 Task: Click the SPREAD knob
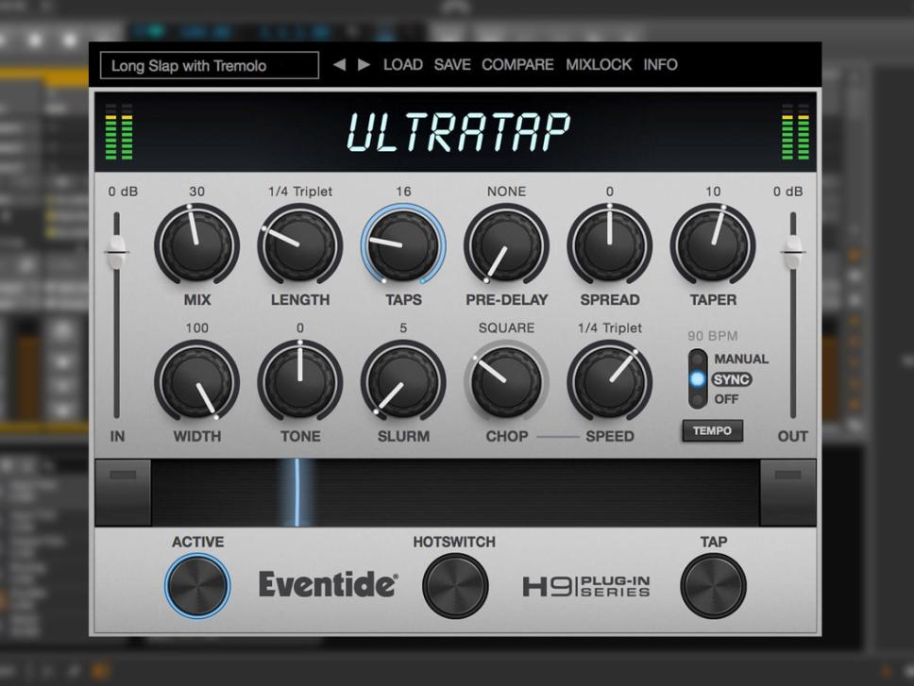610,245
